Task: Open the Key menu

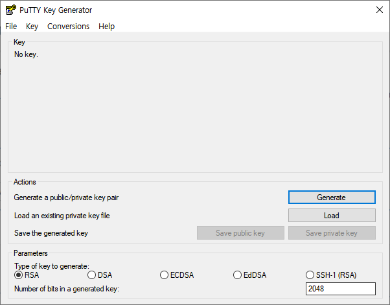Action: (x=32, y=27)
